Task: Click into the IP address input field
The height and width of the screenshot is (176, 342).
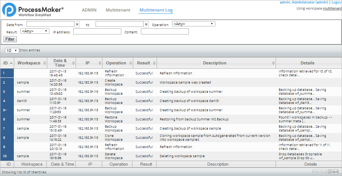Action: point(97,32)
